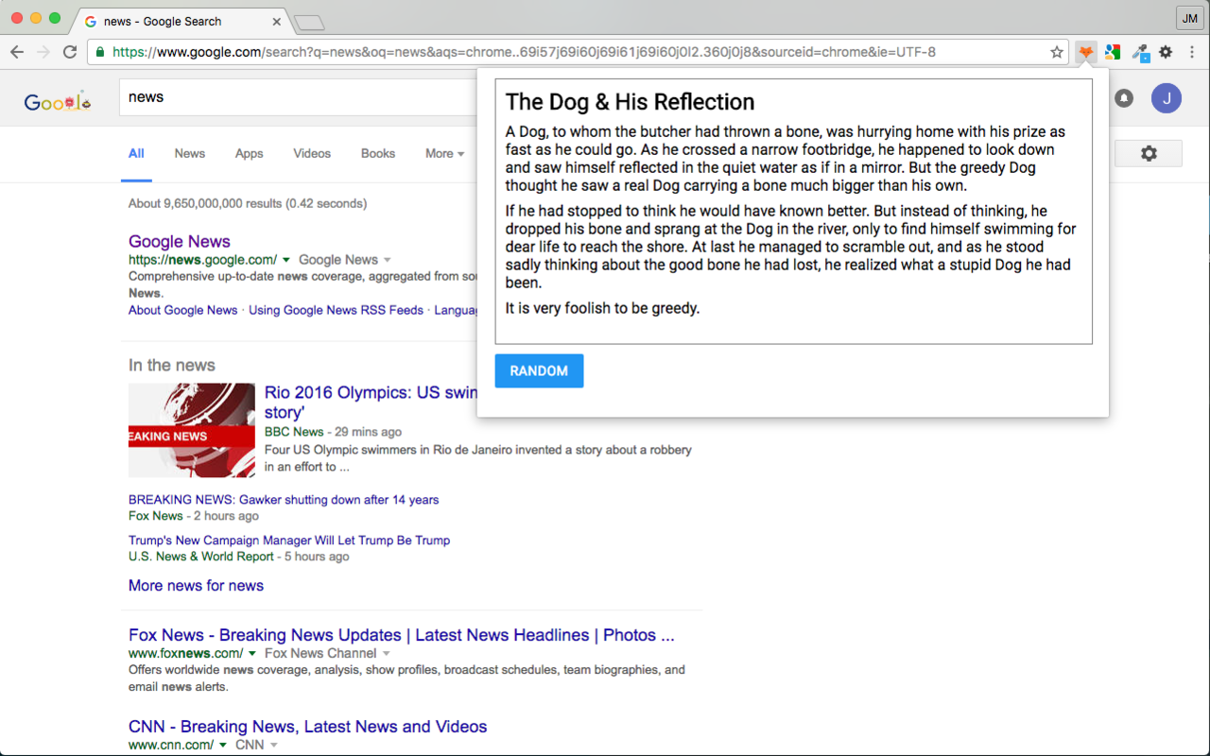1210x756 pixels.
Task: Switch to the Books search tab
Action: [x=378, y=153]
